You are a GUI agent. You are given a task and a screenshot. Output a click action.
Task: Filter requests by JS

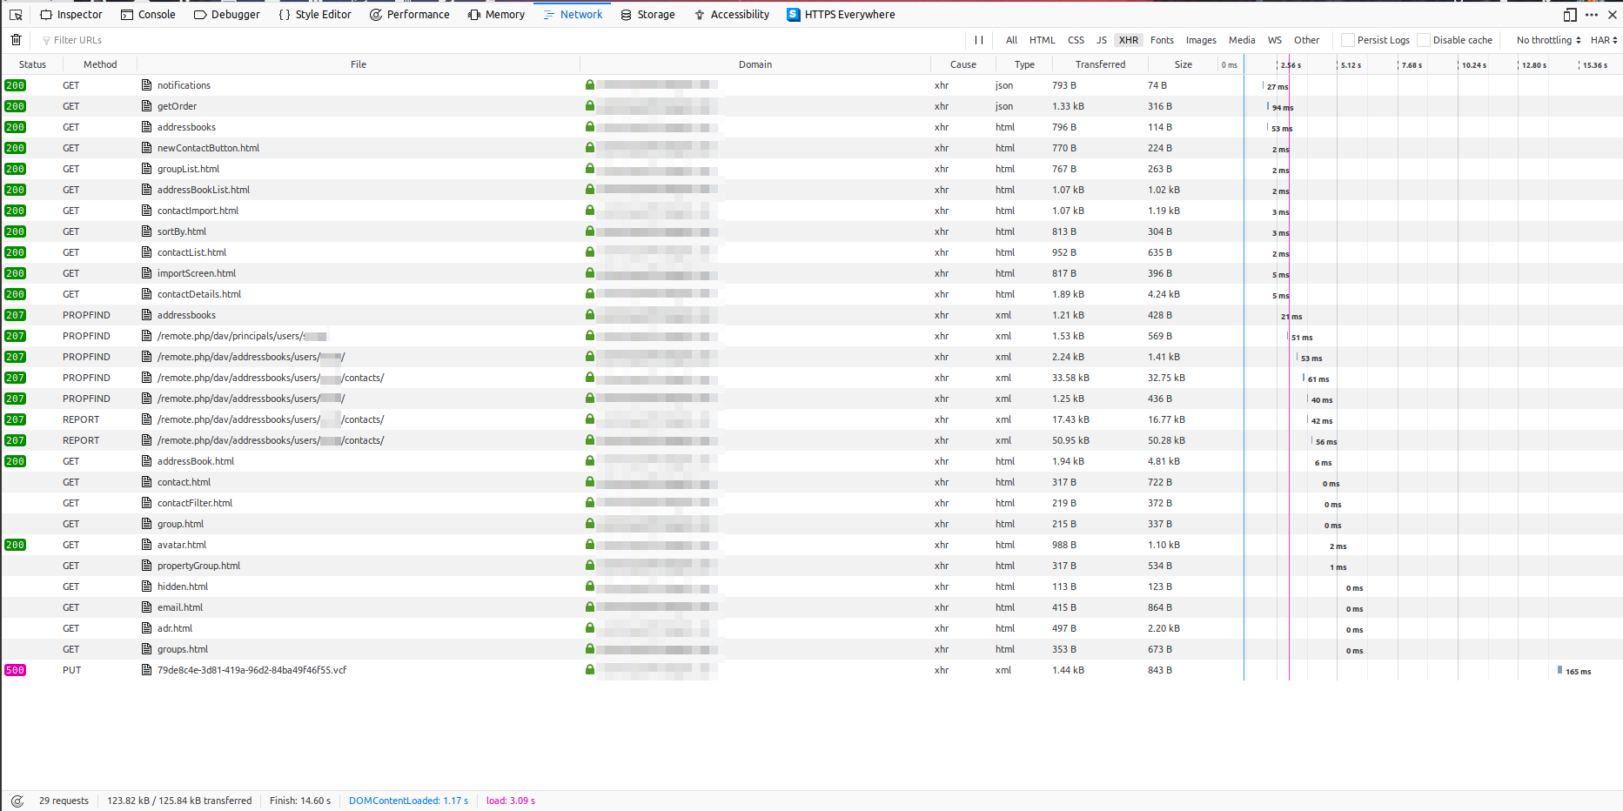pyautogui.click(x=1101, y=40)
